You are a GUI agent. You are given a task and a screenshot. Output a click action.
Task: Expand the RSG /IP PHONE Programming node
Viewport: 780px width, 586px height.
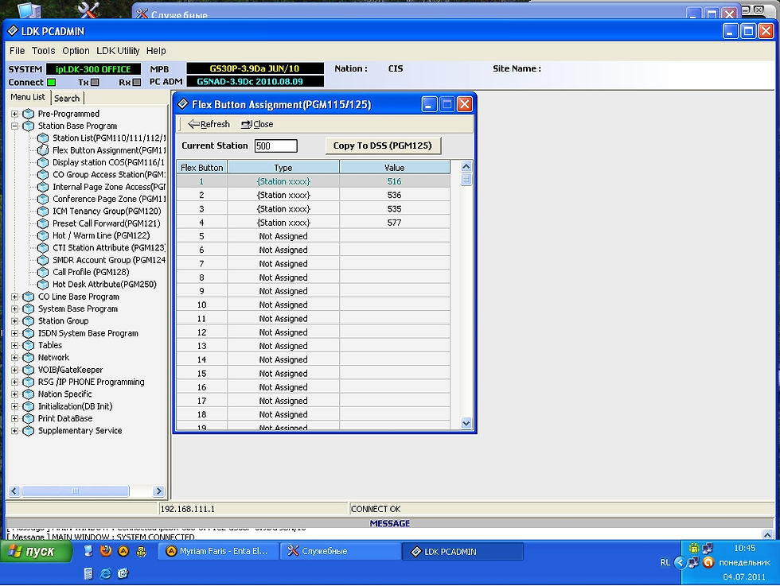(x=14, y=382)
